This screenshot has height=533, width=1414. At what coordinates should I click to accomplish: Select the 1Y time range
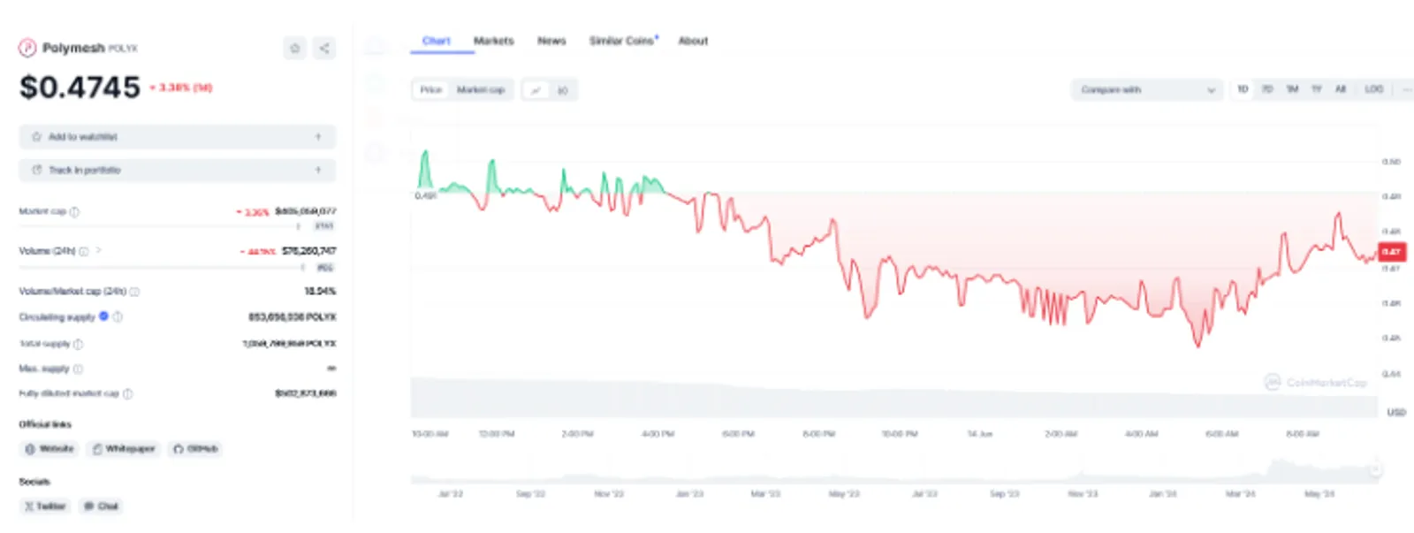pyautogui.click(x=1316, y=89)
